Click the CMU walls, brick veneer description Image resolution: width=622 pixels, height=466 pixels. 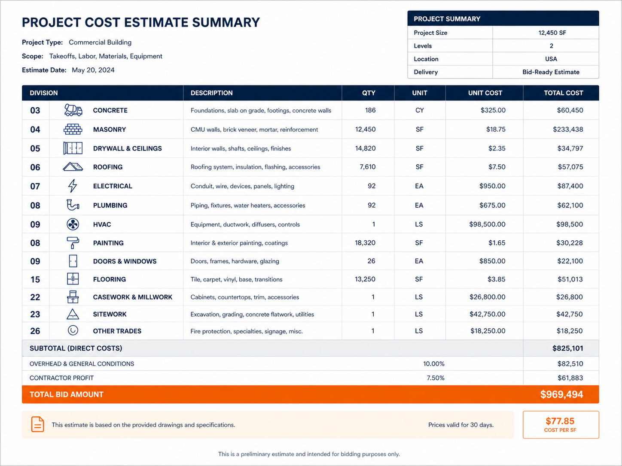pyautogui.click(x=254, y=129)
